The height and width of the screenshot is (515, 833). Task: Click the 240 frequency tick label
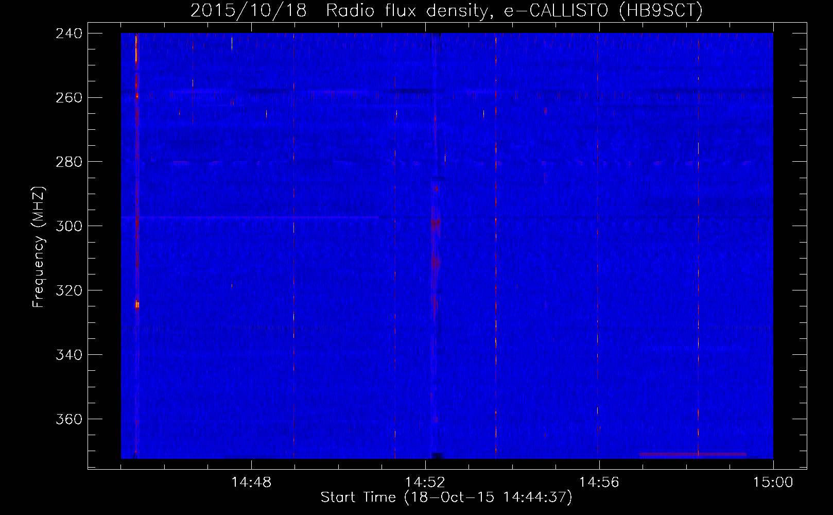[69, 33]
